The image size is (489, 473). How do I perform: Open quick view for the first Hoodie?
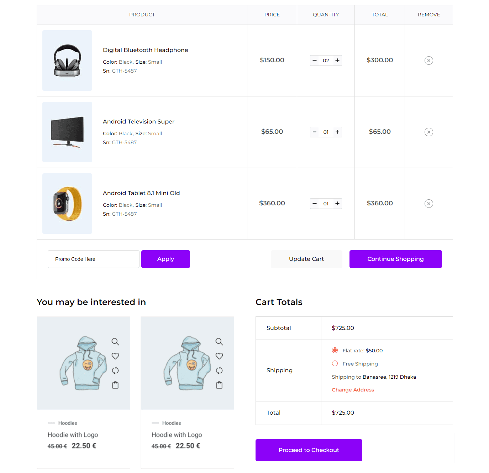pyautogui.click(x=115, y=341)
